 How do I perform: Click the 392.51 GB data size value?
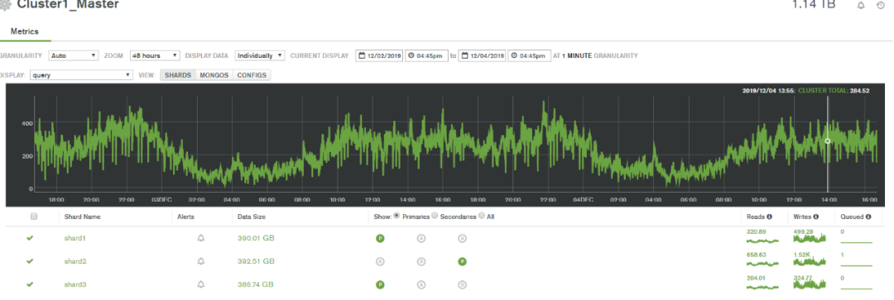(x=256, y=261)
